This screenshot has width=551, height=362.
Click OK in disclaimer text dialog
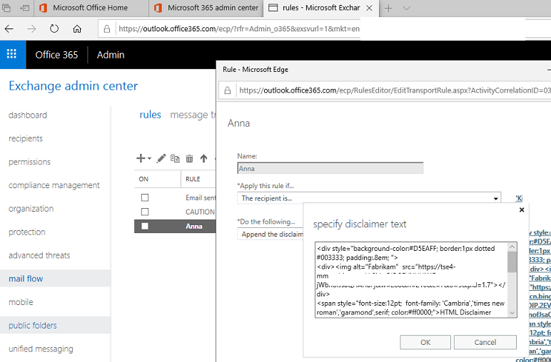425,342
